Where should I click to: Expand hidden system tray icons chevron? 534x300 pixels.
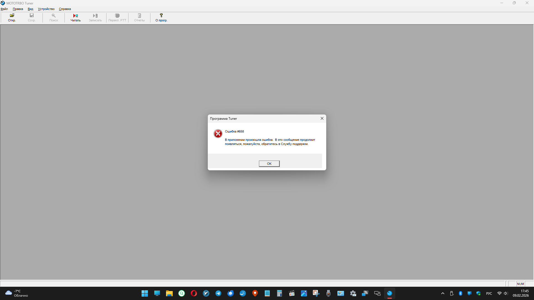(443, 293)
